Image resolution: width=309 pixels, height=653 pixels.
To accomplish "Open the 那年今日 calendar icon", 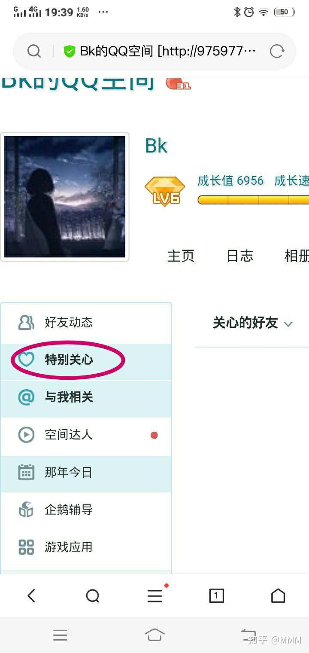I will coord(26,473).
